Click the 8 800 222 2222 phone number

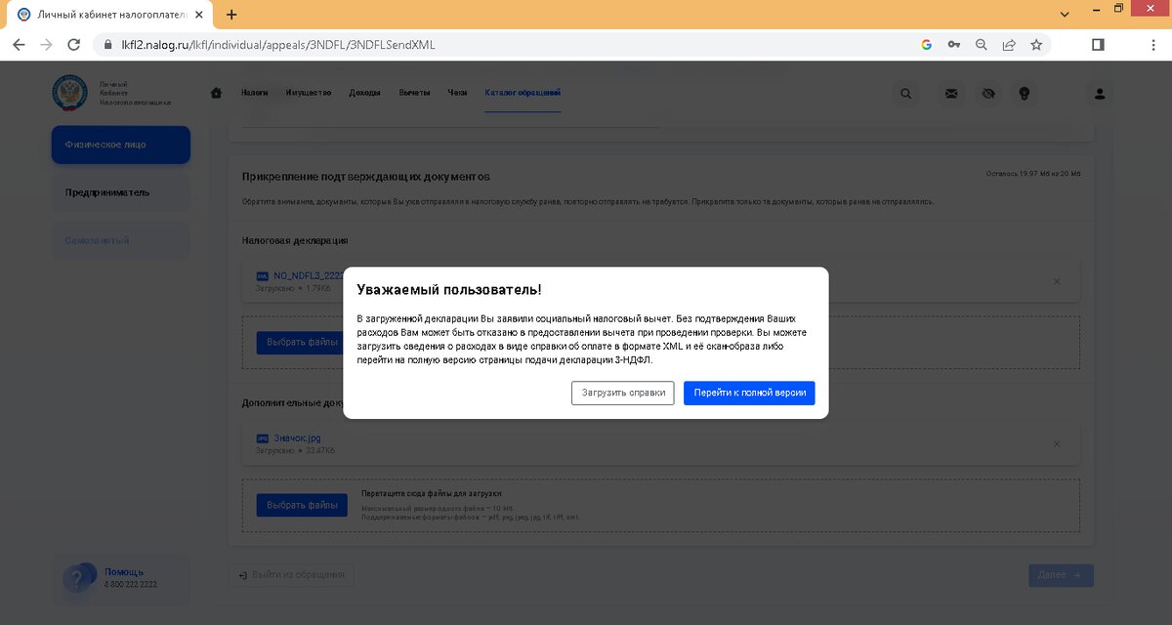(131, 584)
